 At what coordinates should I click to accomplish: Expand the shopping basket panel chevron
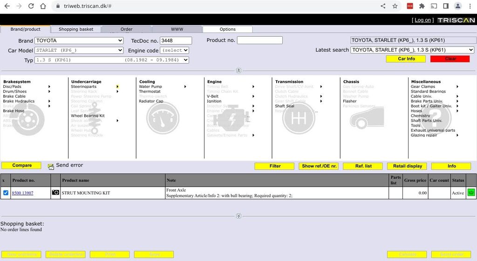[238, 216]
